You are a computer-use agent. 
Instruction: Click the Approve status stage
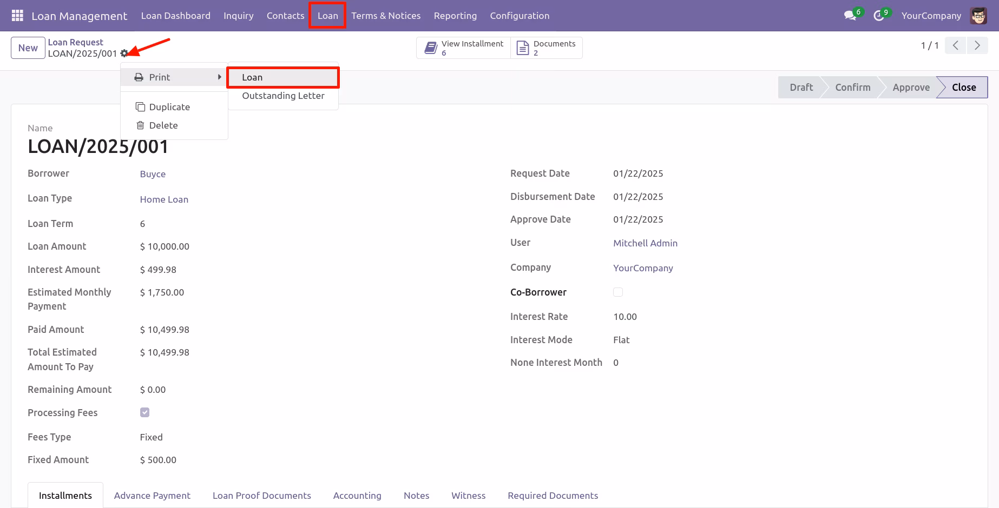pos(911,88)
